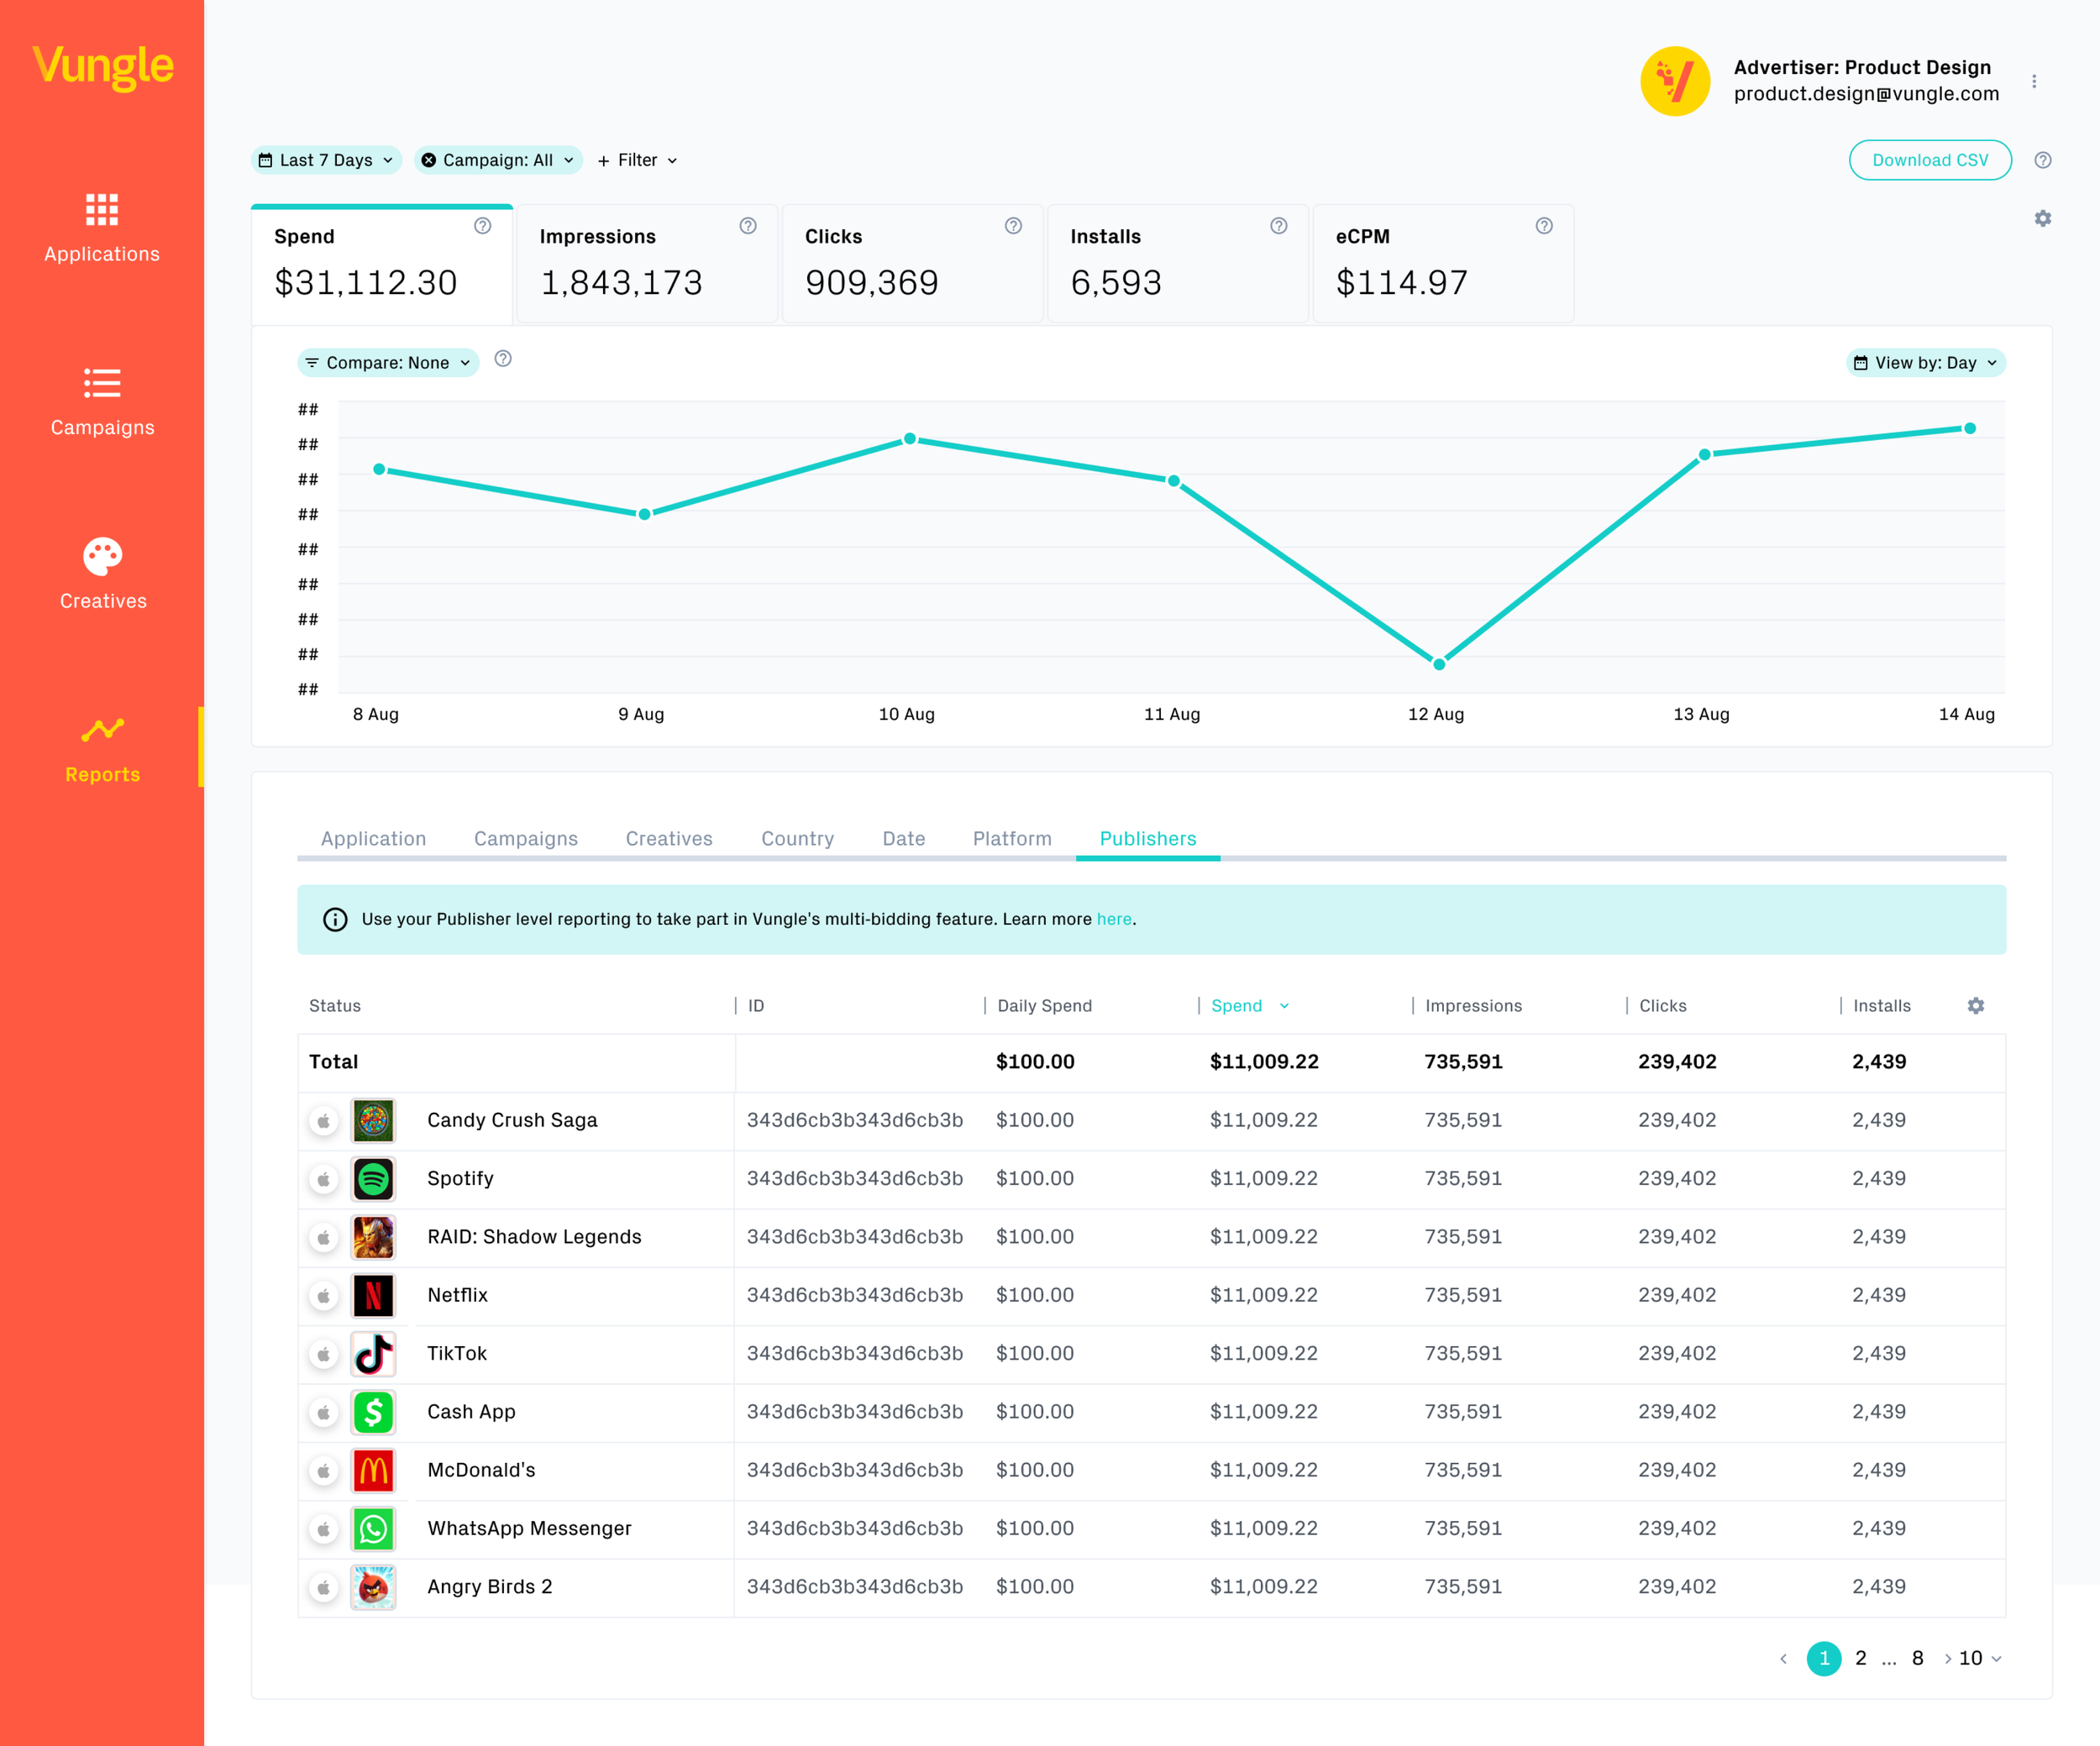Open the Compare: None dropdown
The image size is (2100, 1746).
pyautogui.click(x=387, y=363)
